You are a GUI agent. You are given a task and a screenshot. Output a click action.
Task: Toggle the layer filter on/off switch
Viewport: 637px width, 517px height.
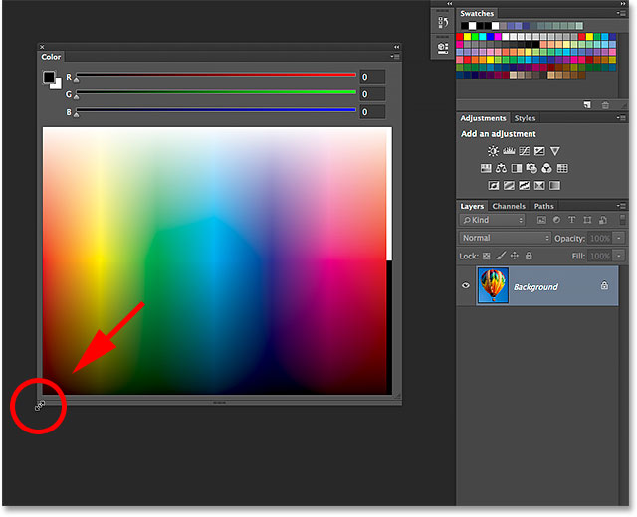point(622,220)
